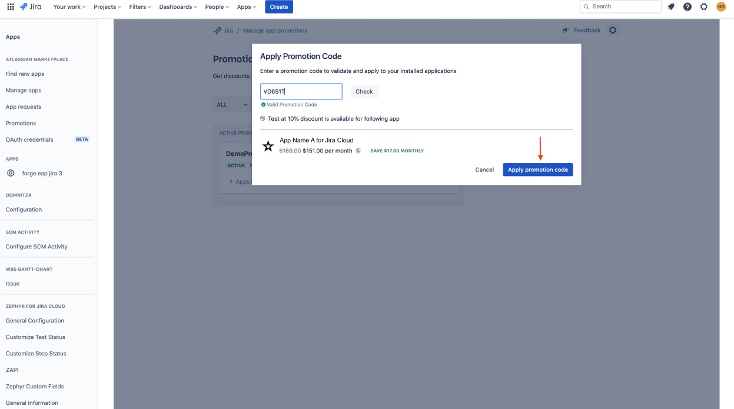Image resolution: width=734 pixels, height=409 pixels.
Task: Cancel the Apply Promotion Code dialog
Action: tap(484, 169)
